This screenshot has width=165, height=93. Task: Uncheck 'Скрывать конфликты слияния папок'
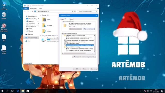pos(65,42)
